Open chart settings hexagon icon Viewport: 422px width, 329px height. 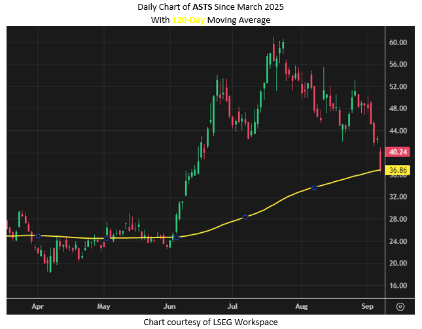point(400,306)
